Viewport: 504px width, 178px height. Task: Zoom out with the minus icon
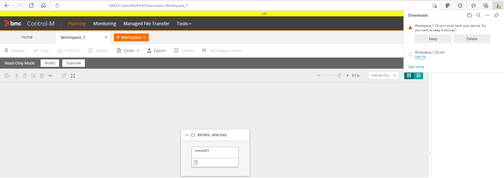pyautogui.click(x=319, y=75)
